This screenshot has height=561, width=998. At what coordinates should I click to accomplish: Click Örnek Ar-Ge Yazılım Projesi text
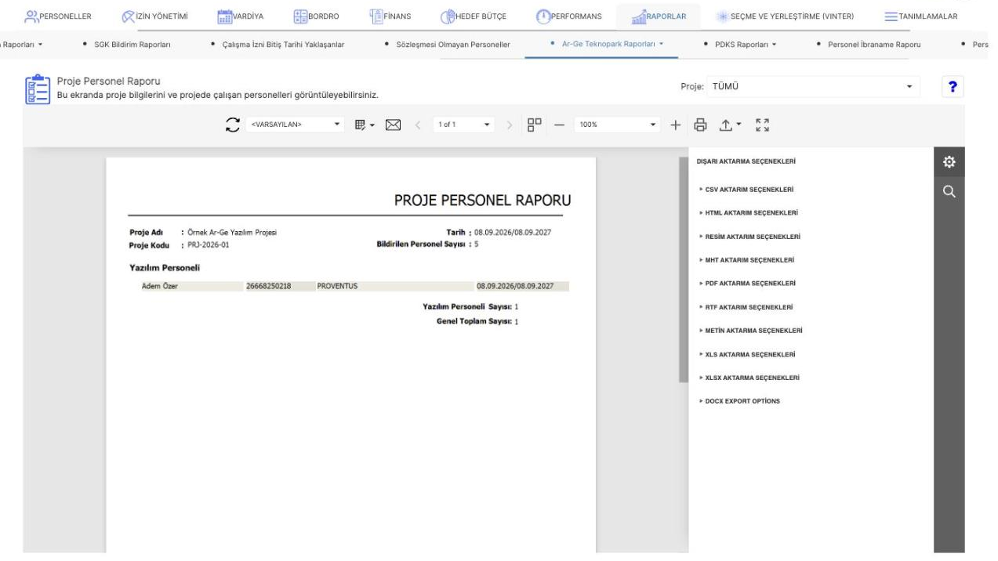click(x=232, y=233)
